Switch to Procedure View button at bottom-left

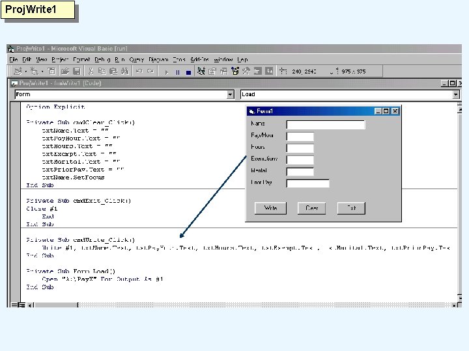(x=14, y=305)
